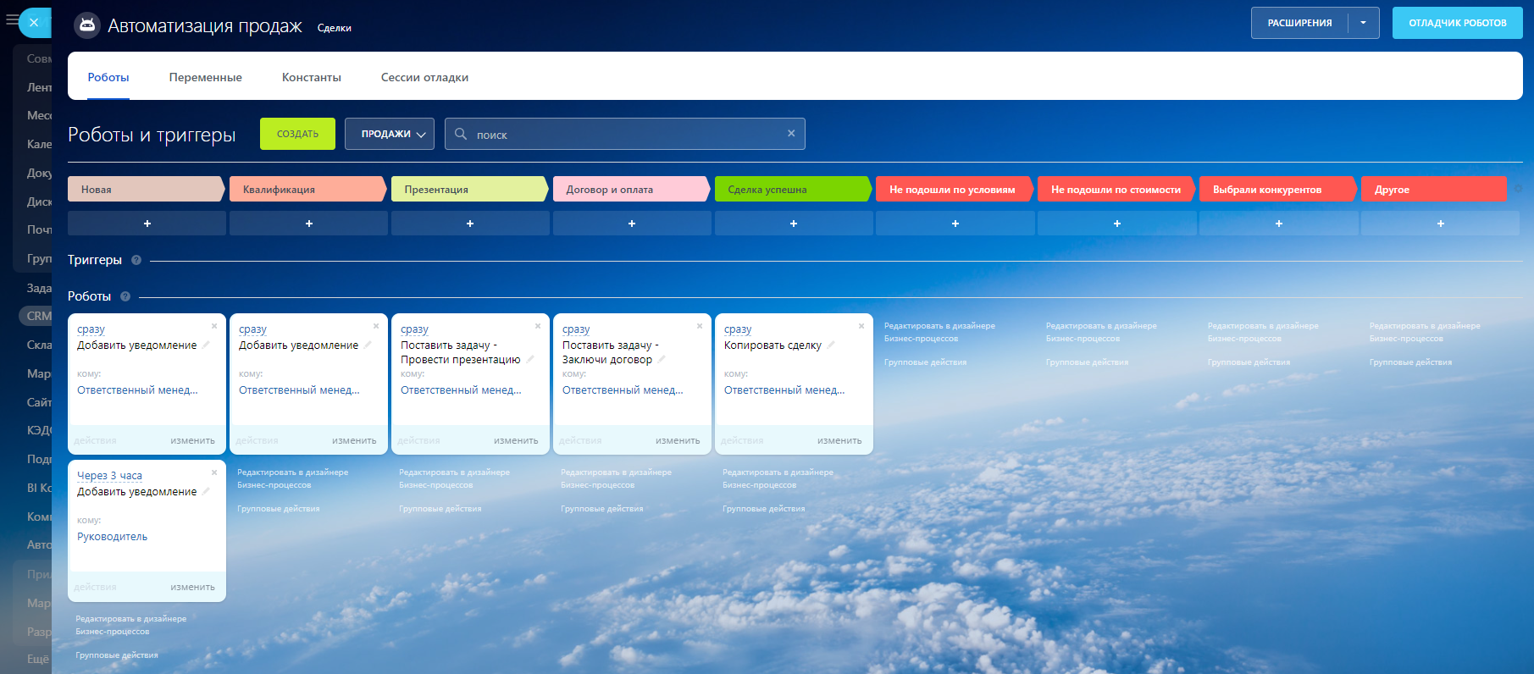Edit title pencil on Провести презентацию robot

[x=530, y=359]
